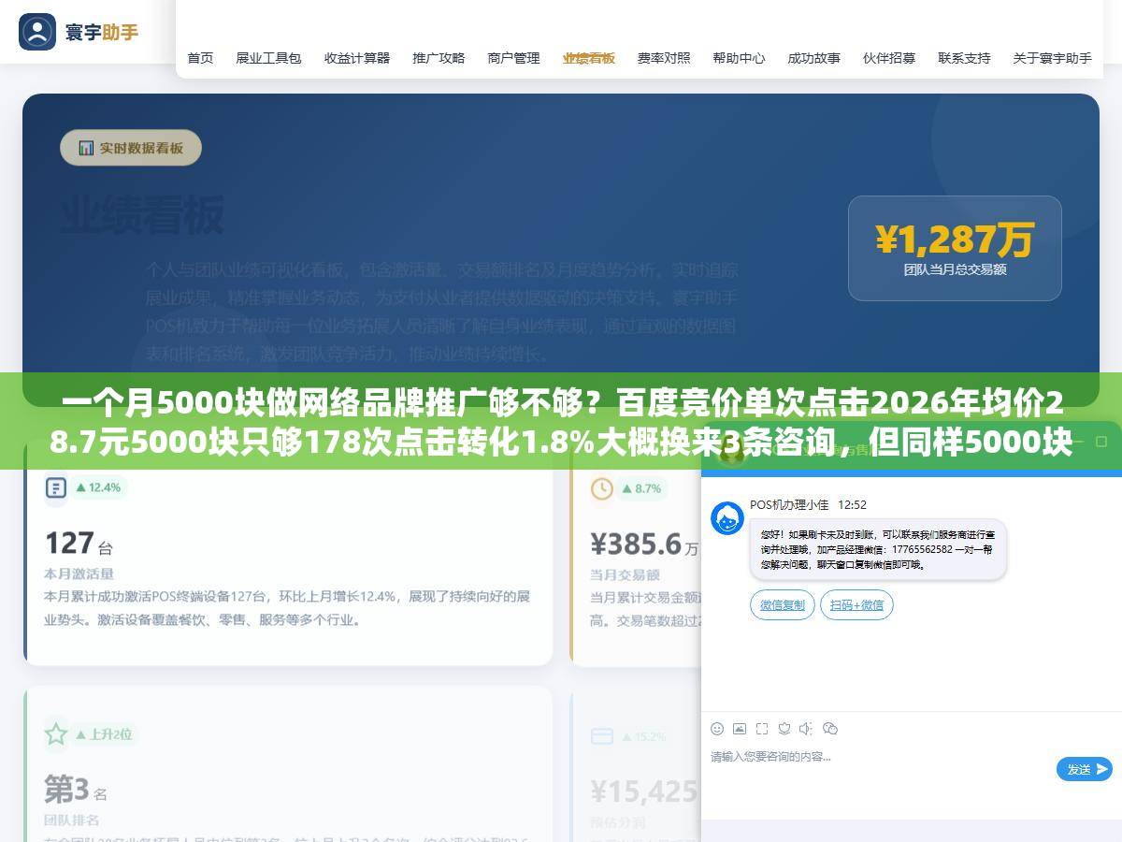Click the 寰宇助手 logo avatar icon
This screenshot has height=842, width=1122.
pyautogui.click(x=37, y=32)
